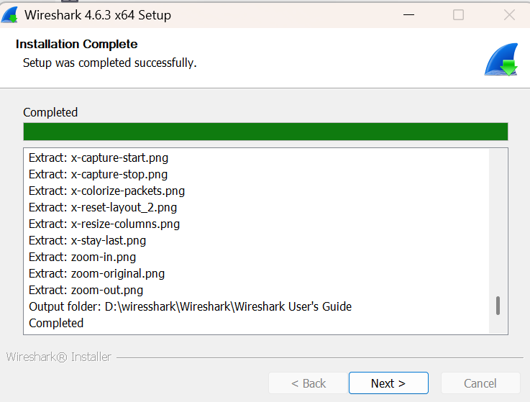Close the Wireshark Setup window
The image size is (530, 402).
[509, 15]
